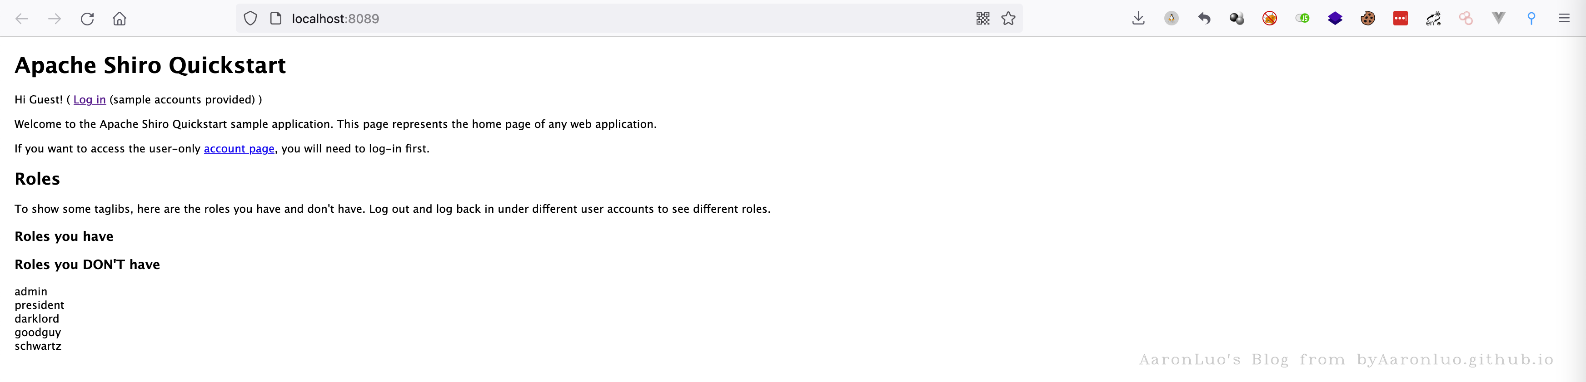
Task: Open the cookie editor extension
Action: click(x=1367, y=19)
